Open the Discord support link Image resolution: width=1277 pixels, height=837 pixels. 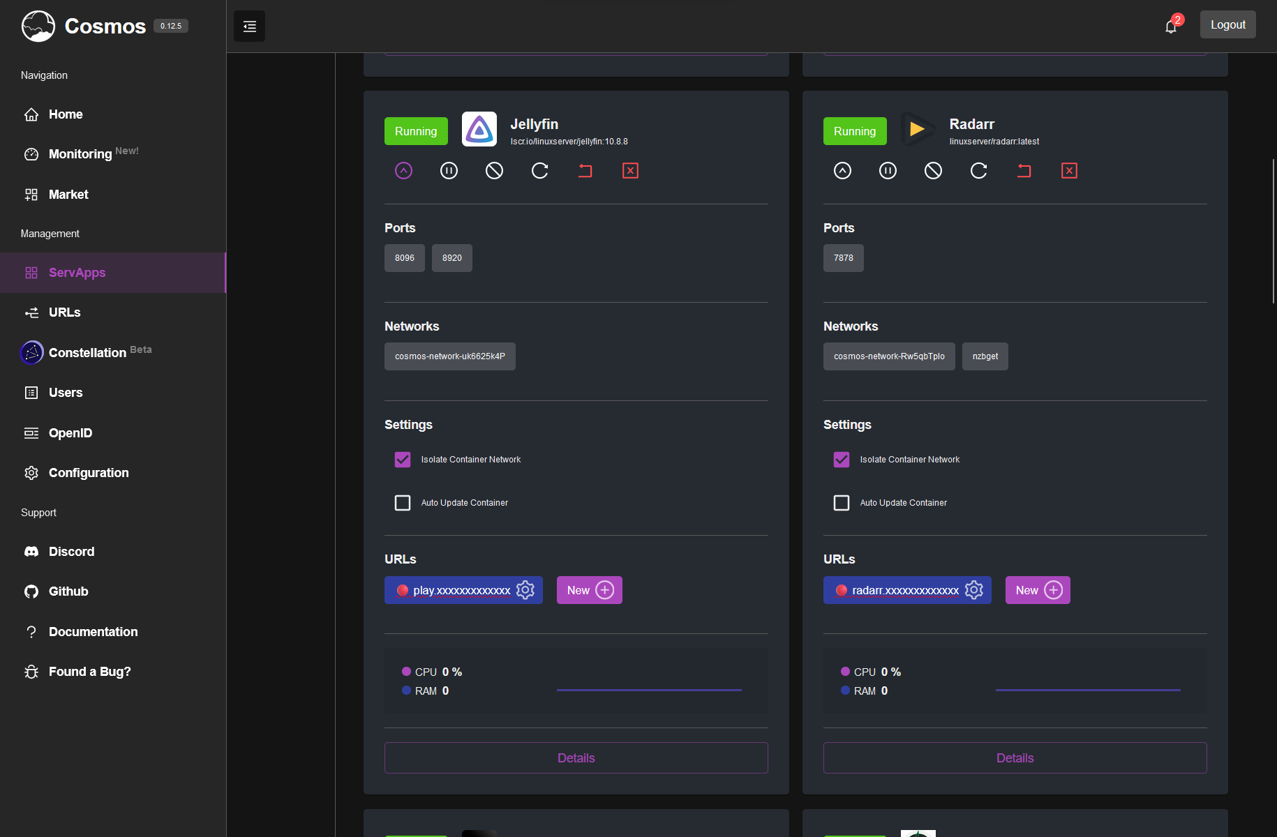pyautogui.click(x=113, y=552)
